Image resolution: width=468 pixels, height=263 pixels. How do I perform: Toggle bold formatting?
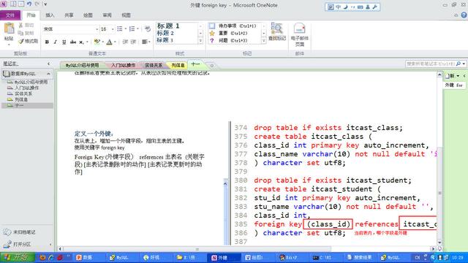coord(47,42)
